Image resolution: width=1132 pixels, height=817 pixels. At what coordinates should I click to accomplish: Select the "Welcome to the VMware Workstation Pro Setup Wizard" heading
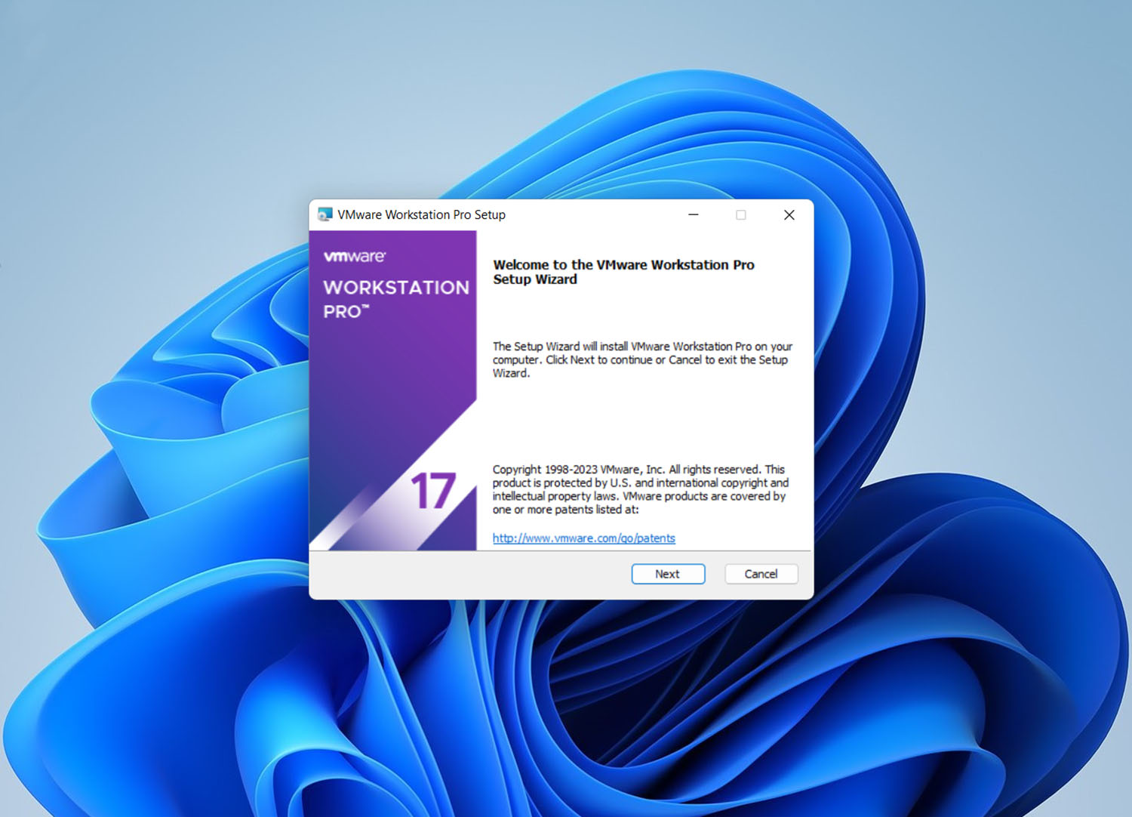pos(623,272)
